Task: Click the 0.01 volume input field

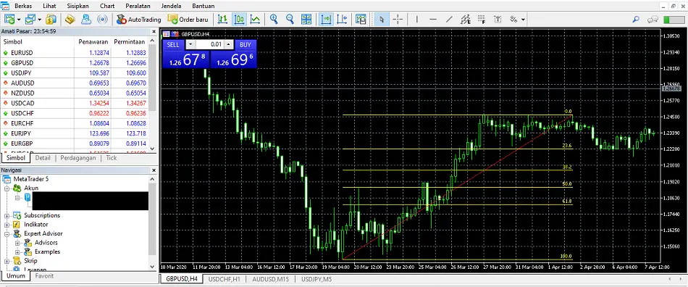Action: 210,44
